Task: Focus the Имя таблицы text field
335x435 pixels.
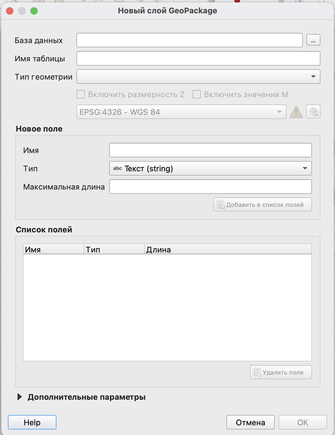Action: point(198,58)
